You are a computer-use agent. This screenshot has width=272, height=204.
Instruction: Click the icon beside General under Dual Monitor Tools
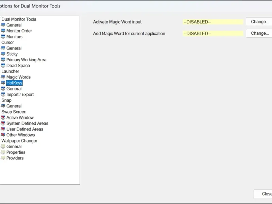(x=3, y=25)
